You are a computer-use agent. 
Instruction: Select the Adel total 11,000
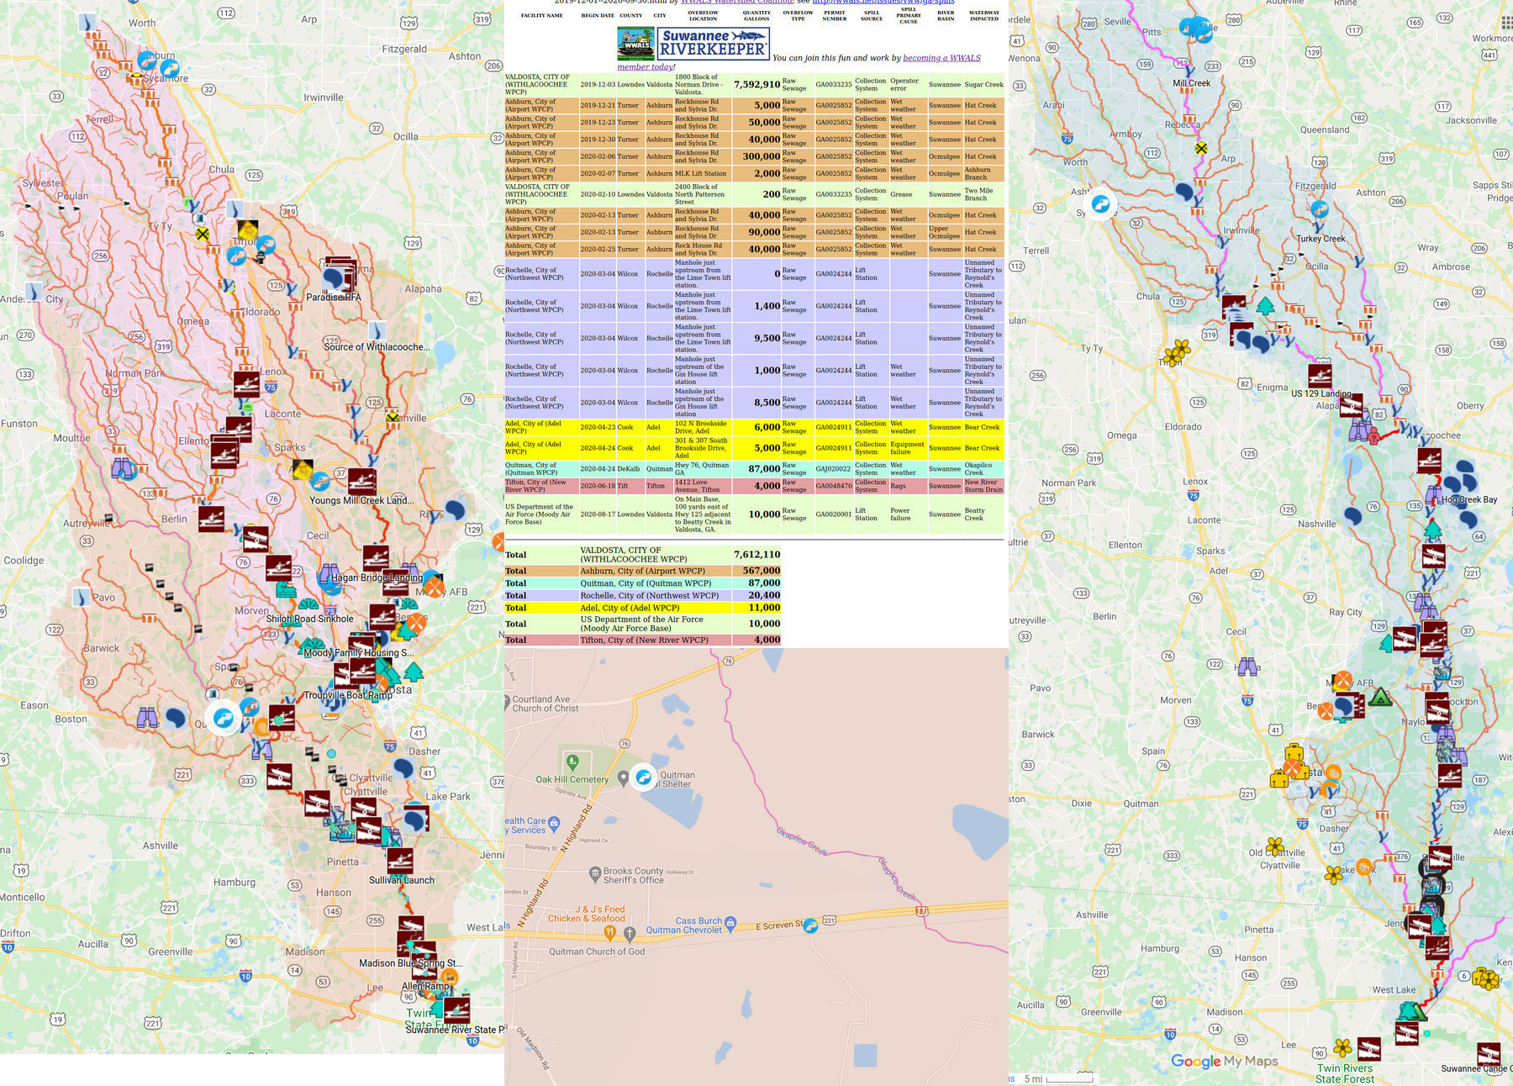tap(756, 608)
